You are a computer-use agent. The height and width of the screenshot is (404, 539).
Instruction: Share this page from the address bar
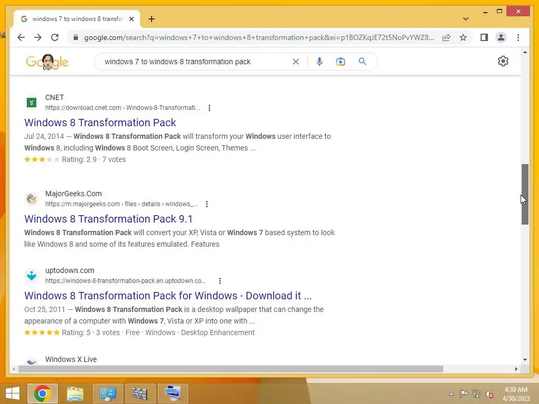446,37
